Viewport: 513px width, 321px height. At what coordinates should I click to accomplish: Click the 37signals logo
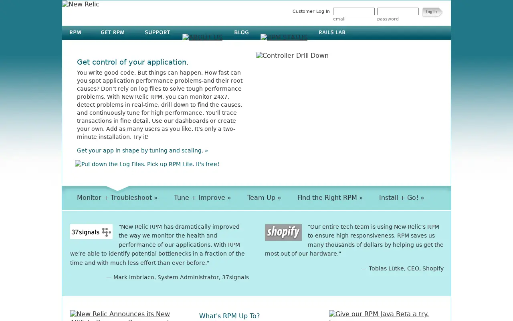click(x=91, y=232)
